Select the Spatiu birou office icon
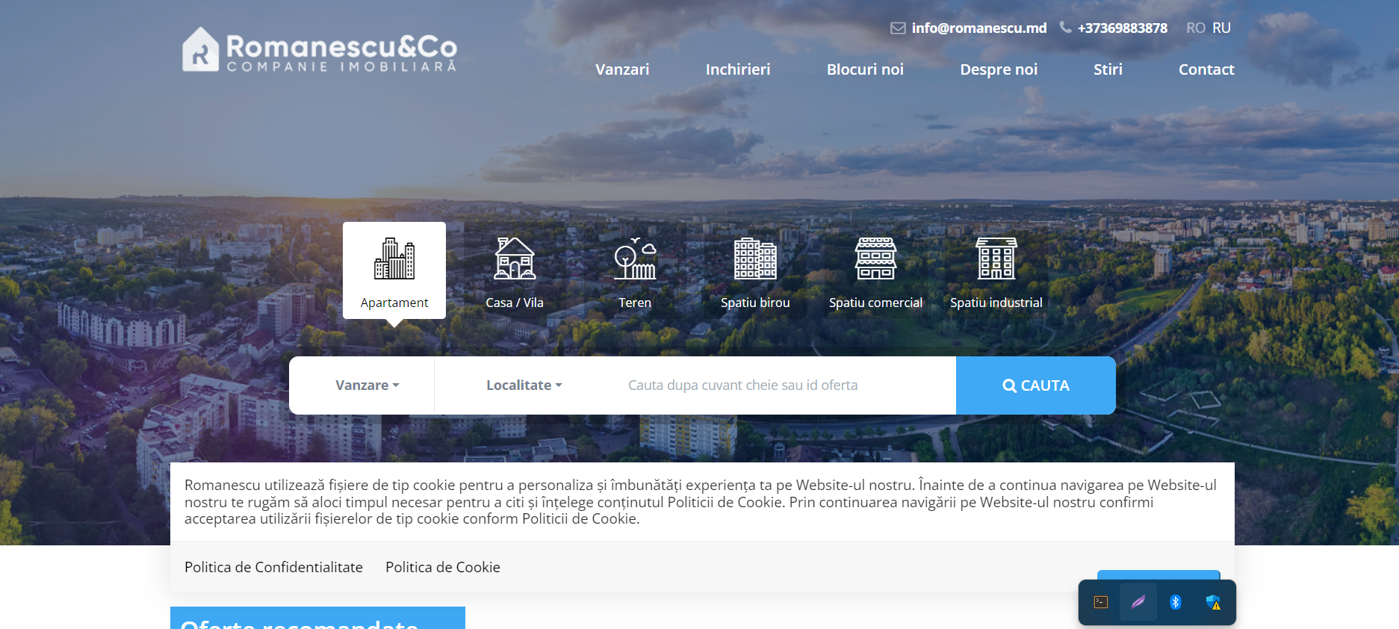Screen dimensions: 1399x629 pyautogui.click(x=755, y=258)
